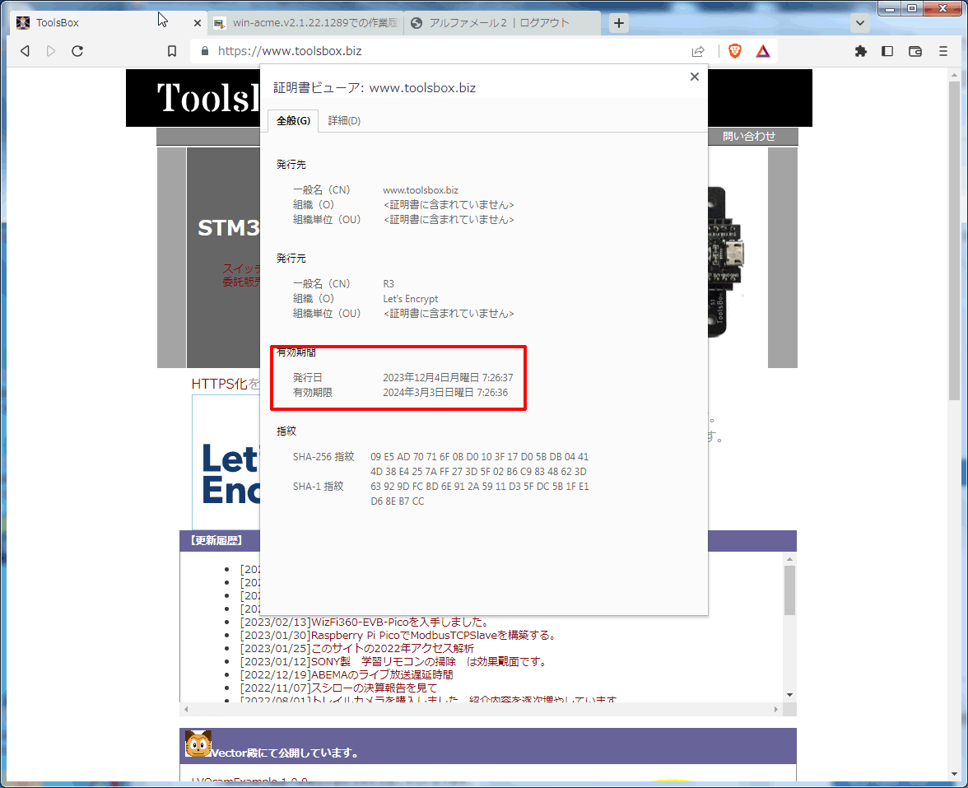This screenshot has height=788, width=968.
Task: Click the issue date 2023年12月4日月曜日 7:26:37
Action: click(x=448, y=378)
